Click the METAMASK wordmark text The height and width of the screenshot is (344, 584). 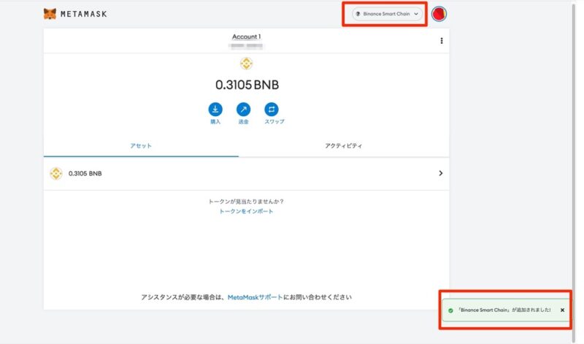click(84, 14)
